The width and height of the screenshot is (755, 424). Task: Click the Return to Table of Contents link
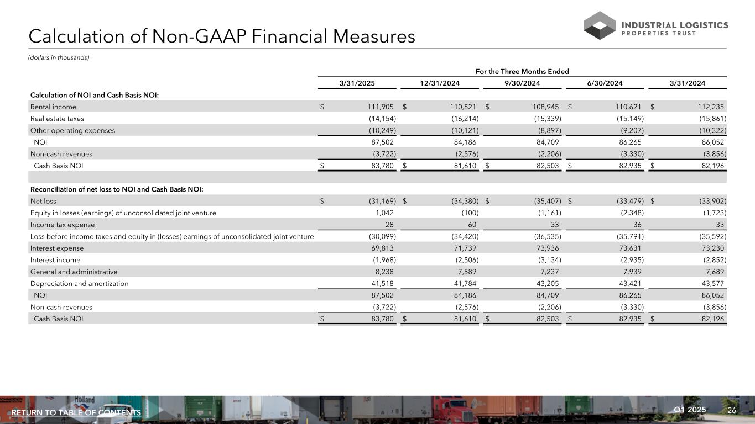click(76, 413)
